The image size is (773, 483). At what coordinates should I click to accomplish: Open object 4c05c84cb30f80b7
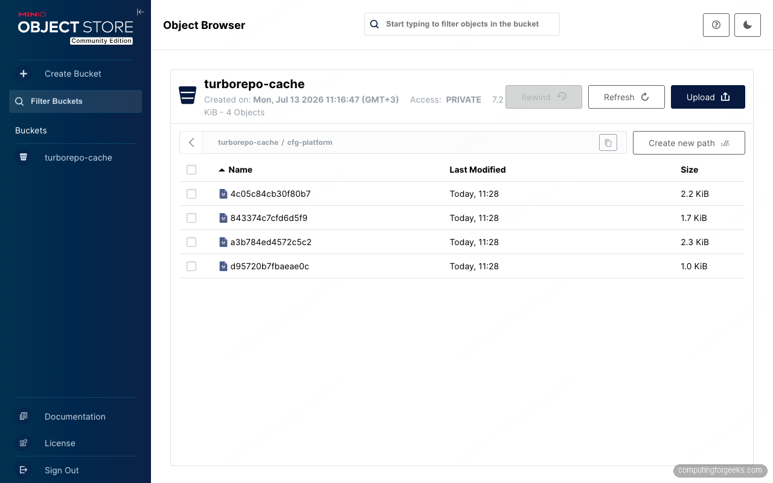[x=271, y=194]
